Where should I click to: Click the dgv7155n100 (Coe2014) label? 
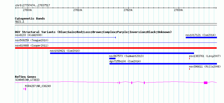click(x=125, y=61)
